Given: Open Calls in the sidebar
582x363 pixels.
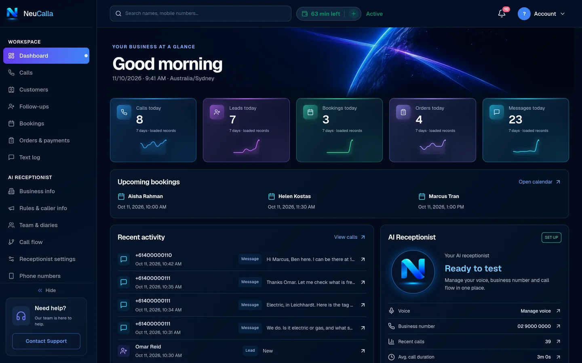Looking at the screenshot, I should click(x=46, y=73).
